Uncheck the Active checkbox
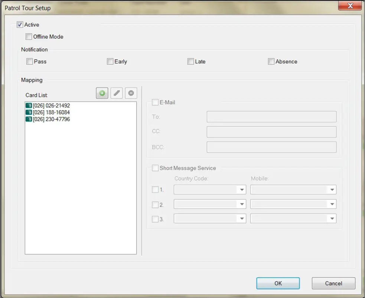This screenshot has height=298, width=365. 20,25
